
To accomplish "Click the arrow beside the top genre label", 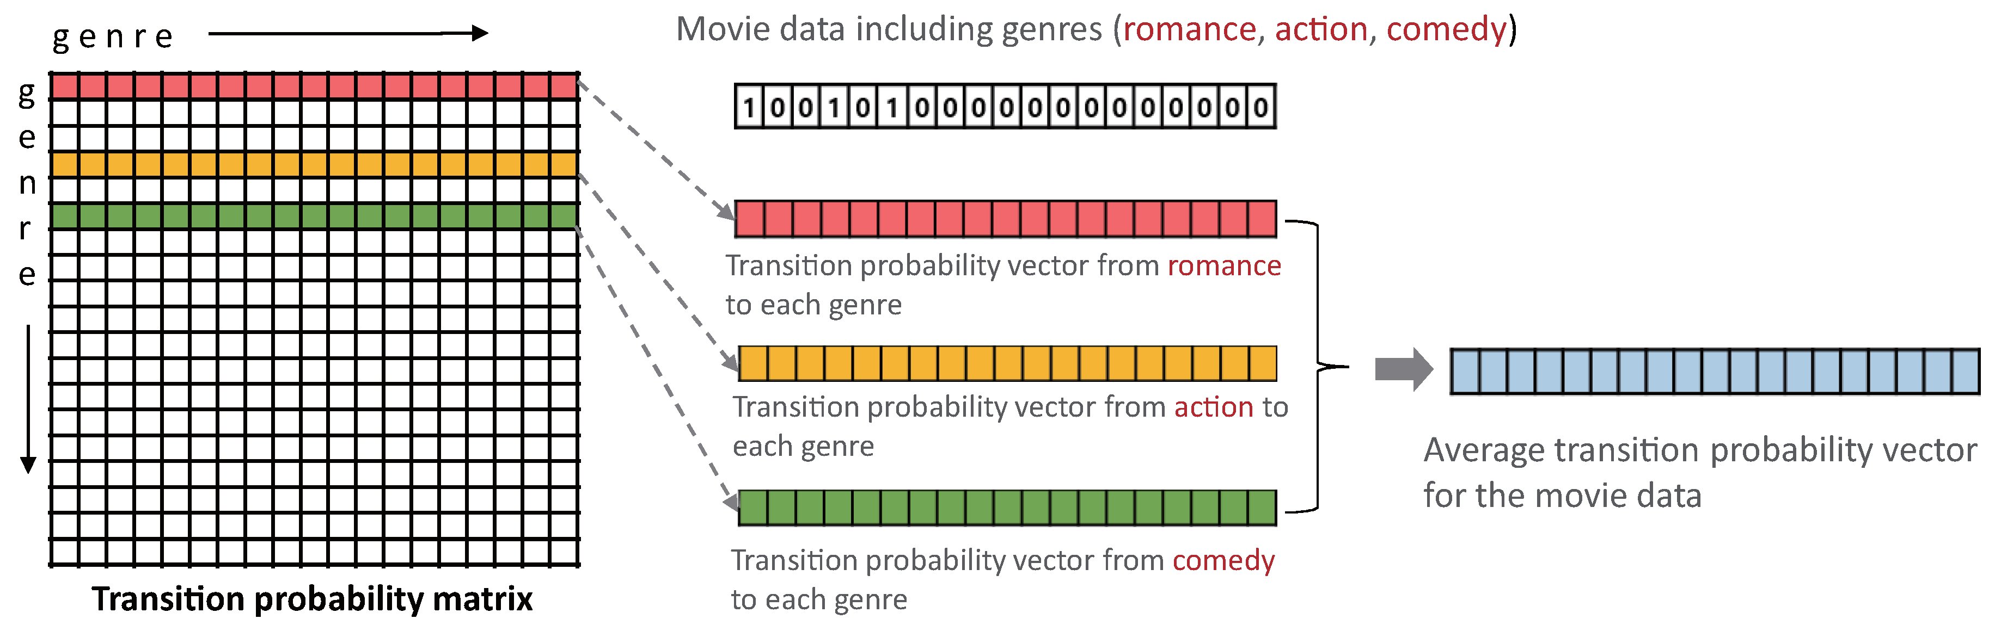I will point(348,33).
